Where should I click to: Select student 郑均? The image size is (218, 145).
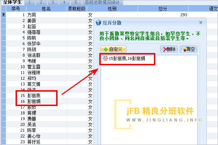click(32, 78)
